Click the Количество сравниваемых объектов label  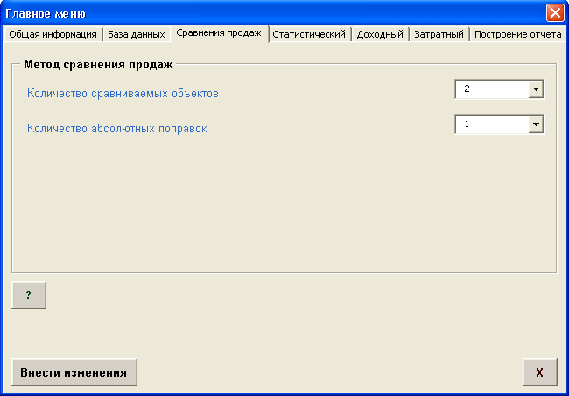coord(123,94)
